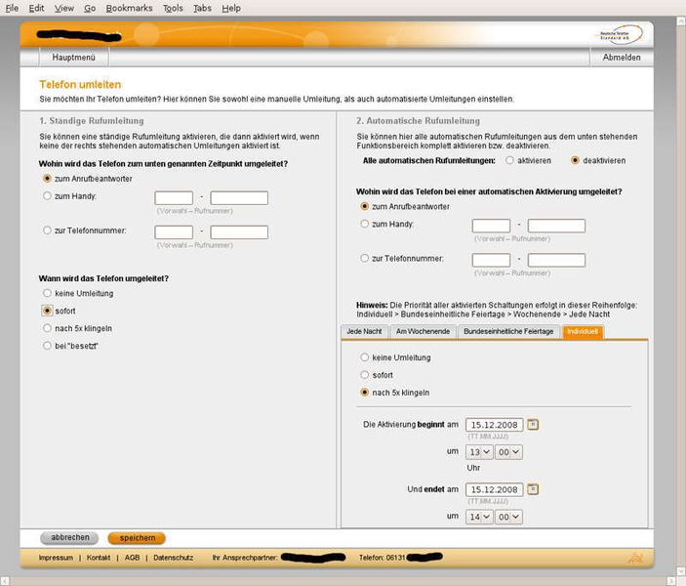Select 'zur Telefonnummer' under Ständige Rufumleitung
This screenshot has width=686, height=586.
pyautogui.click(x=47, y=230)
